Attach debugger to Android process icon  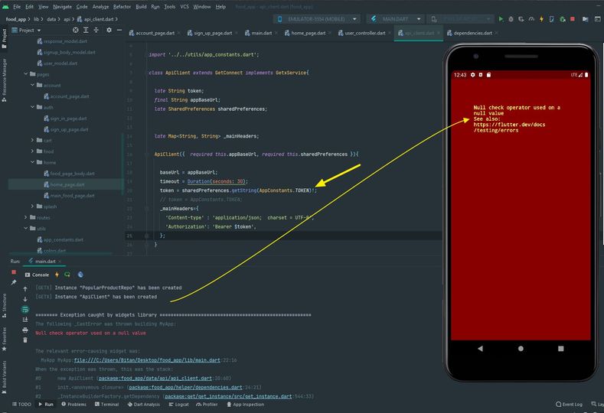pos(563,19)
